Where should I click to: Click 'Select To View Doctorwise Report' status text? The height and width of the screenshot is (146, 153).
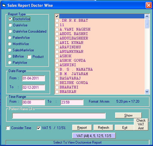(77, 142)
